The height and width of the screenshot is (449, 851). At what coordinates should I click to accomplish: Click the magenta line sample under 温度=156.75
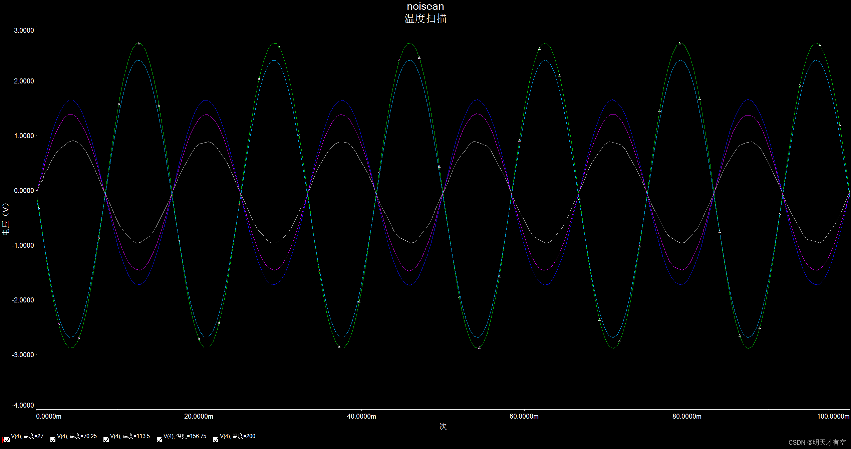(x=174, y=441)
